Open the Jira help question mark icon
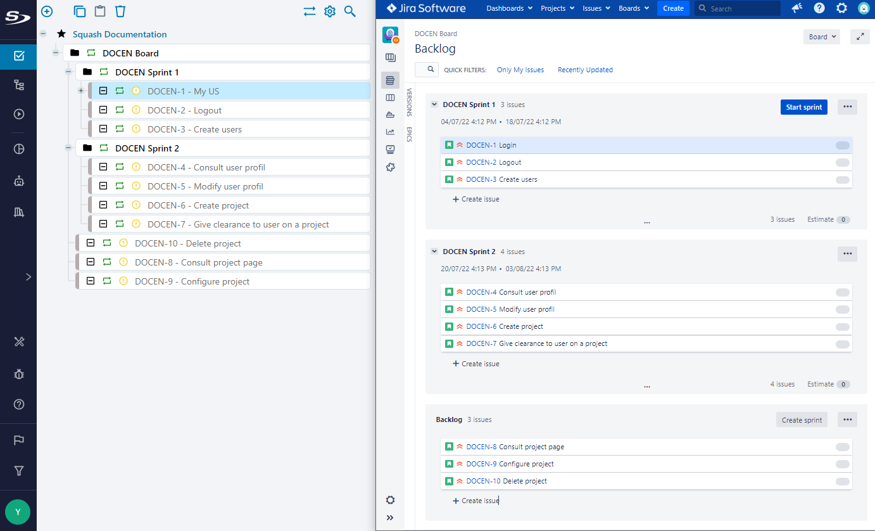 pyautogui.click(x=819, y=8)
